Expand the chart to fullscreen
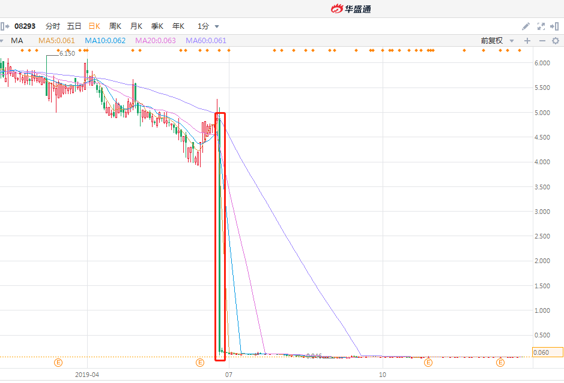The height and width of the screenshot is (383, 564). 541,26
